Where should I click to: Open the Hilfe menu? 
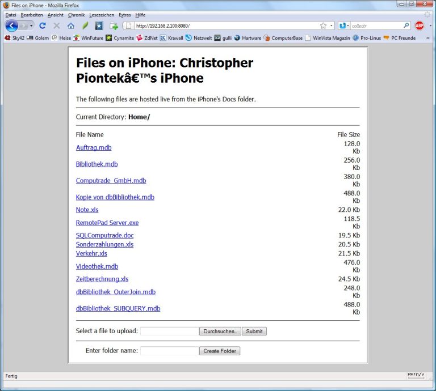pos(140,15)
